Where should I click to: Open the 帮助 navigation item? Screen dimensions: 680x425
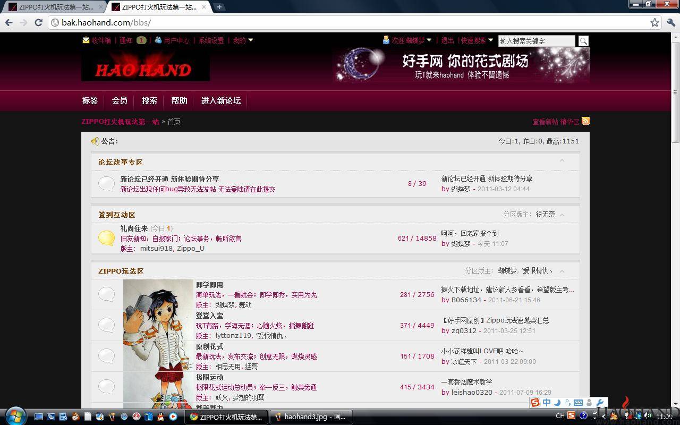[x=179, y=100]
